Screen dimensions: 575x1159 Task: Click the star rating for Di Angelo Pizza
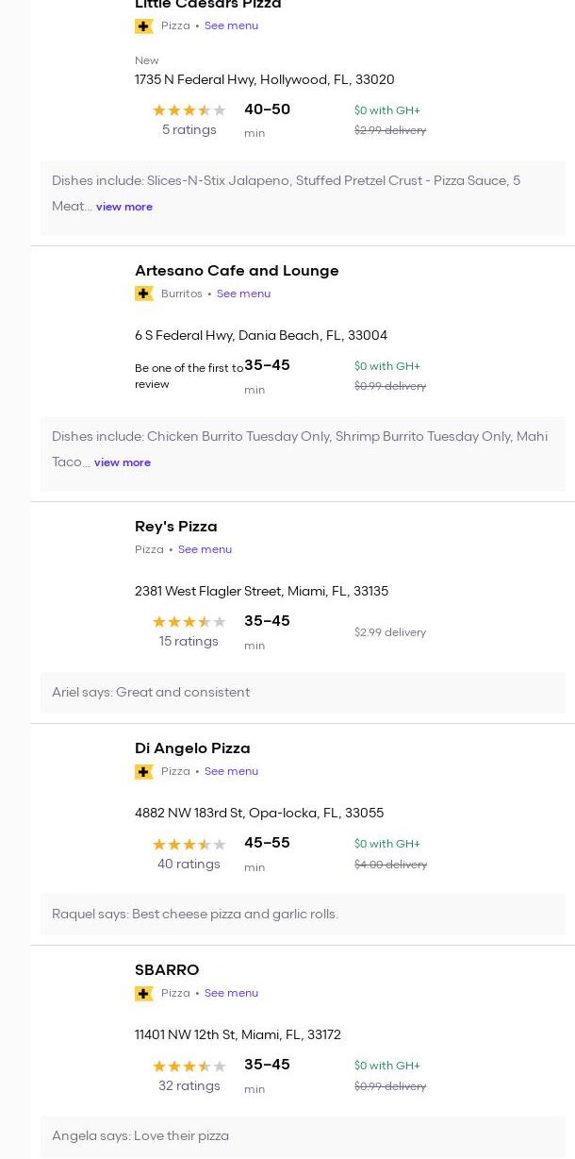click(x=189, y=845)
